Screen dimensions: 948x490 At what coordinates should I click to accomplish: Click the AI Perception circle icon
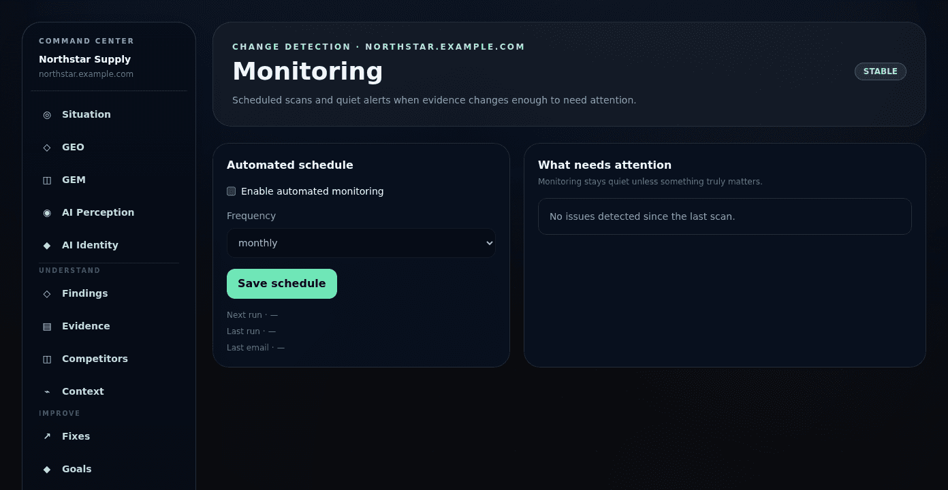click(x=47, y=212)
